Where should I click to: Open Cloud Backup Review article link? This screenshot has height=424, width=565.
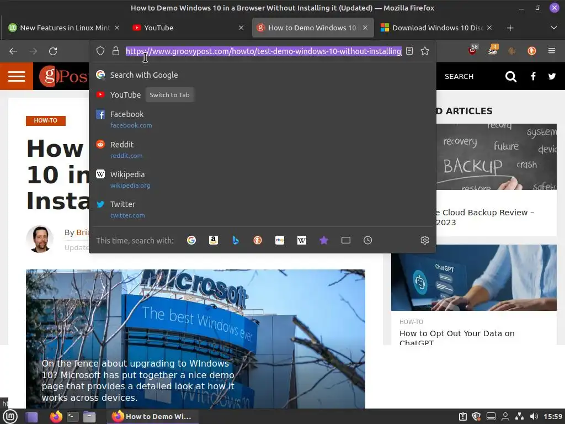(484, 218)
